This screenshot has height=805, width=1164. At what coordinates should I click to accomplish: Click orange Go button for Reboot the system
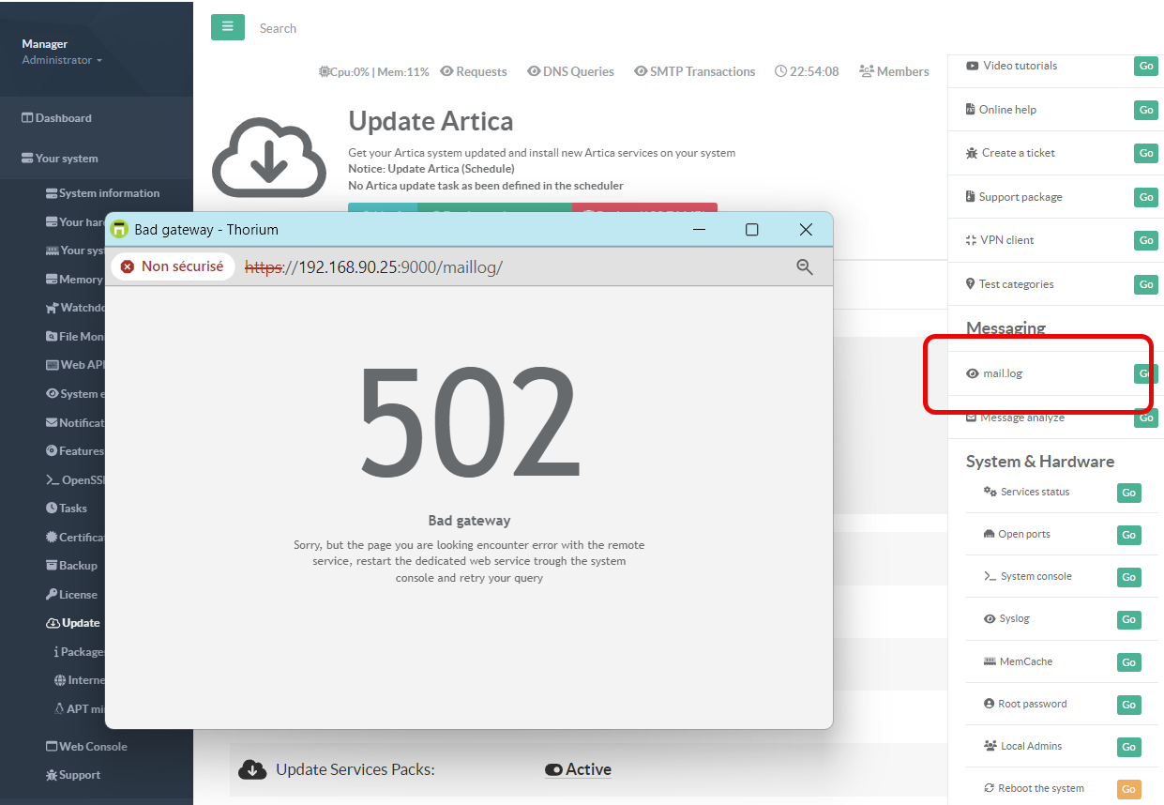pyautogui.click(x=1128, y=789)
